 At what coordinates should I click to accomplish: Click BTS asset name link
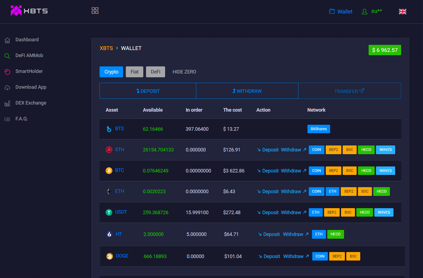click(x=120, y=129)
